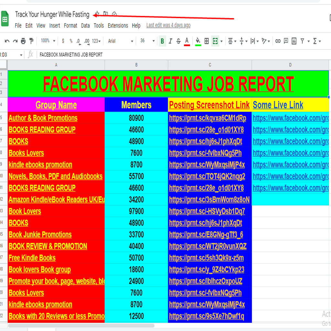Open the zoom 100% dropdown
331x331 pixels.
[x=48, y=41]
